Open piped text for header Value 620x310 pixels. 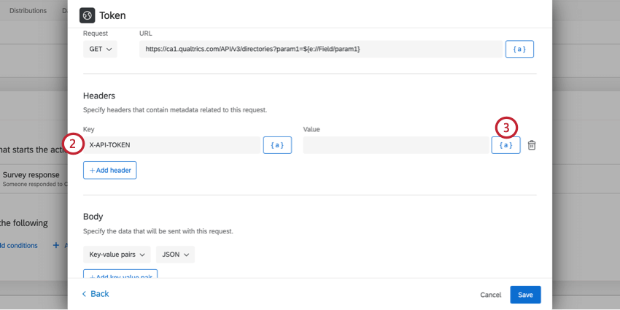pos(505,145)
